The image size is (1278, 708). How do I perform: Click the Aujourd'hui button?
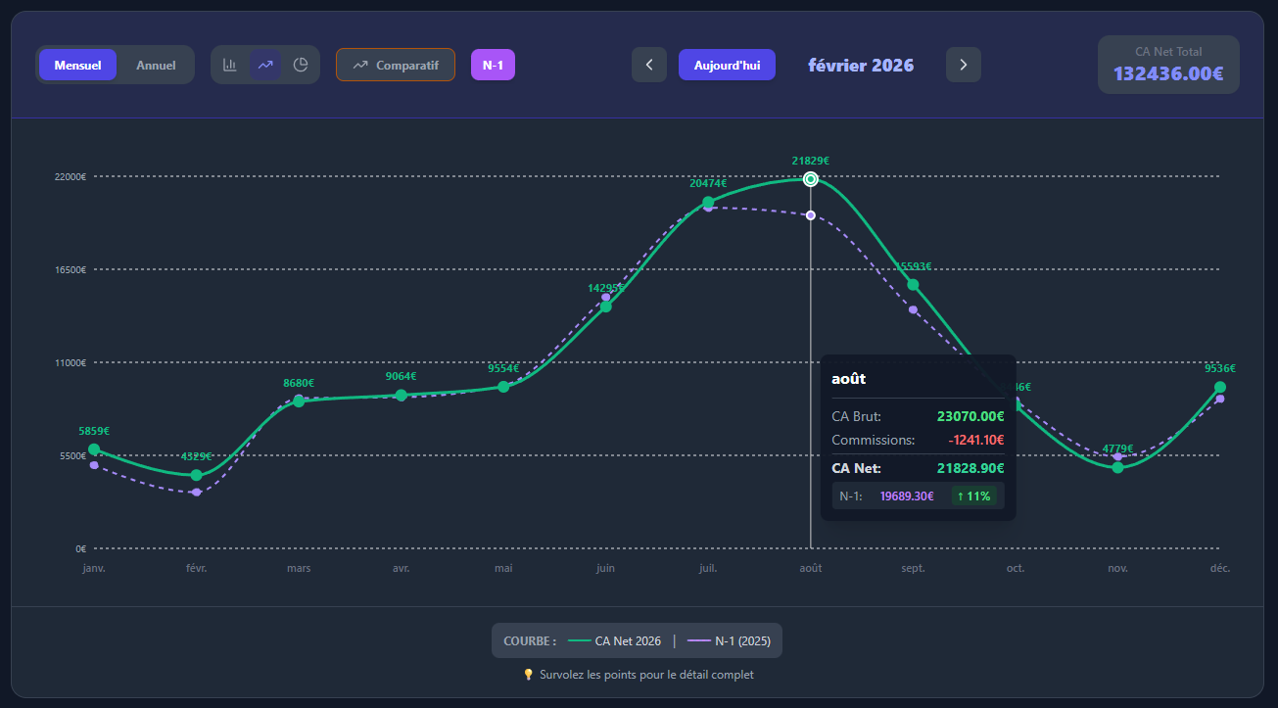tap(727, 65)
